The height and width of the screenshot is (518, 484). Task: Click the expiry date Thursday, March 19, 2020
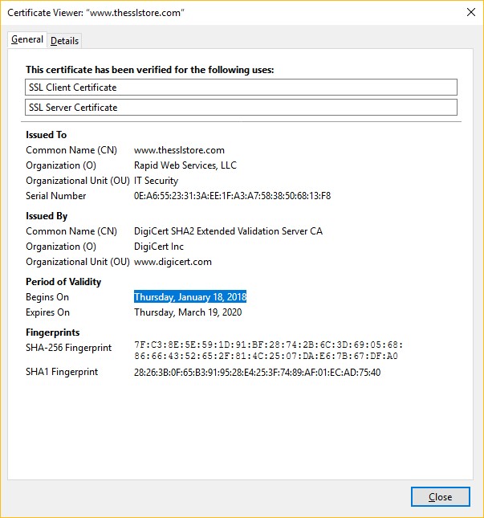point(188,312)
